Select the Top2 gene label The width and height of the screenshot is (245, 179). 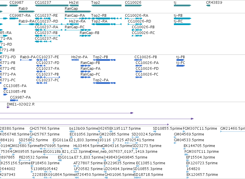point(96,3)
